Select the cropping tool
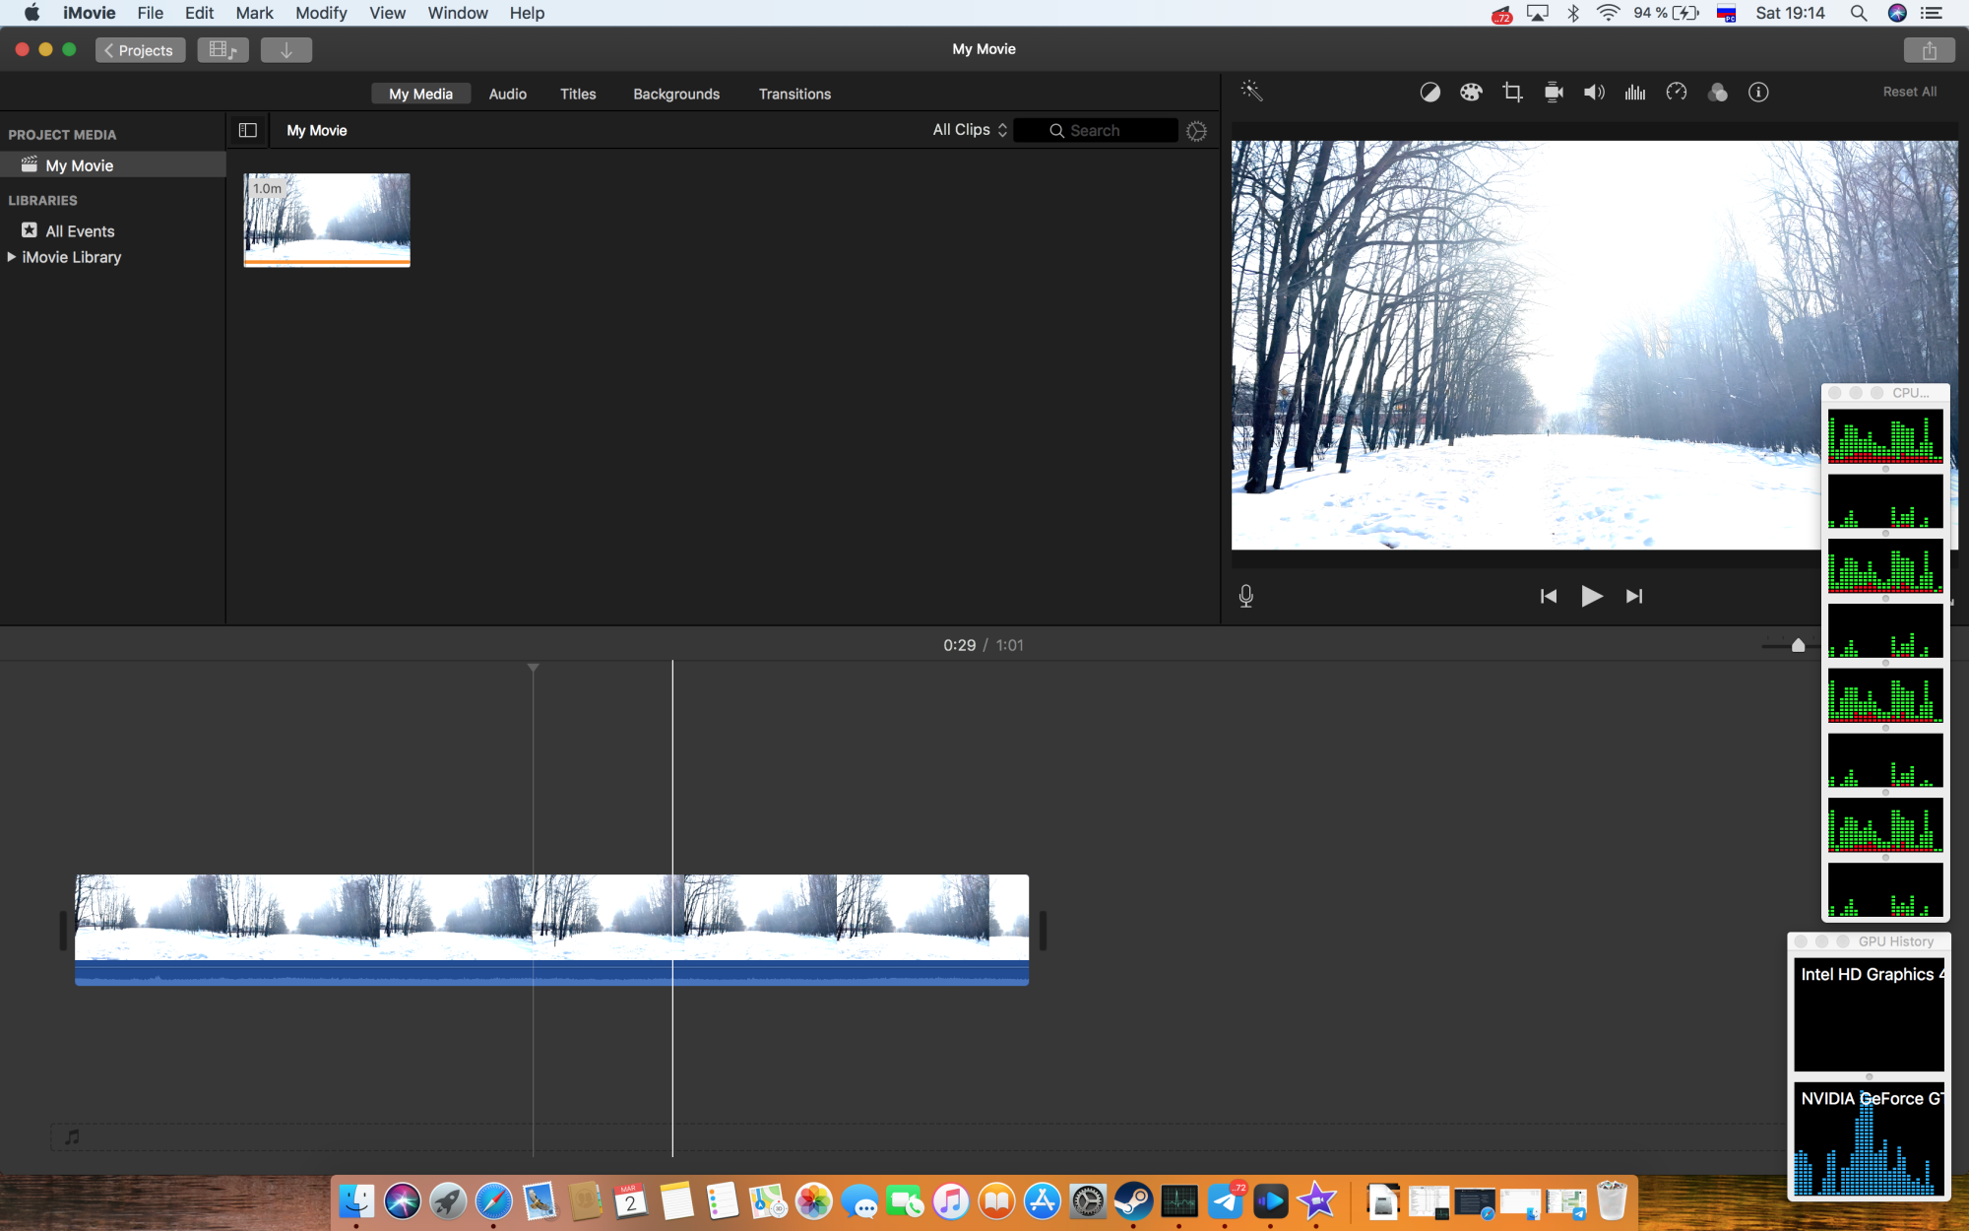This screenshot has width=1969, height=1231. [x=1512, y=93]
